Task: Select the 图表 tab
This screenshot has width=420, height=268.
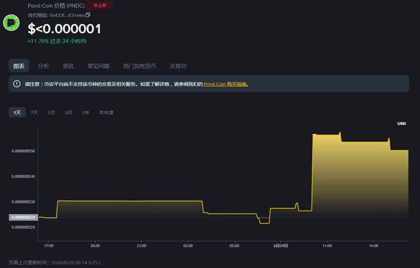Action: point(19,66)
